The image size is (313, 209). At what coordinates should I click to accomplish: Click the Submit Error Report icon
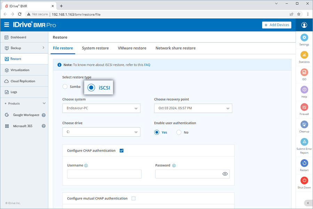[x=304, y=142]
